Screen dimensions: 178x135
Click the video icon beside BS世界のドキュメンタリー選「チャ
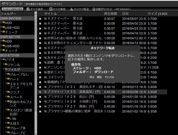(x=45, y=43)
